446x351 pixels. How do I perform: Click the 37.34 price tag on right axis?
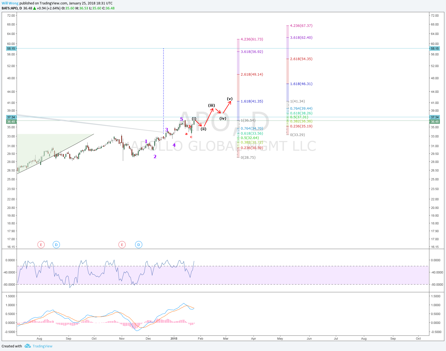pos(435,117)
